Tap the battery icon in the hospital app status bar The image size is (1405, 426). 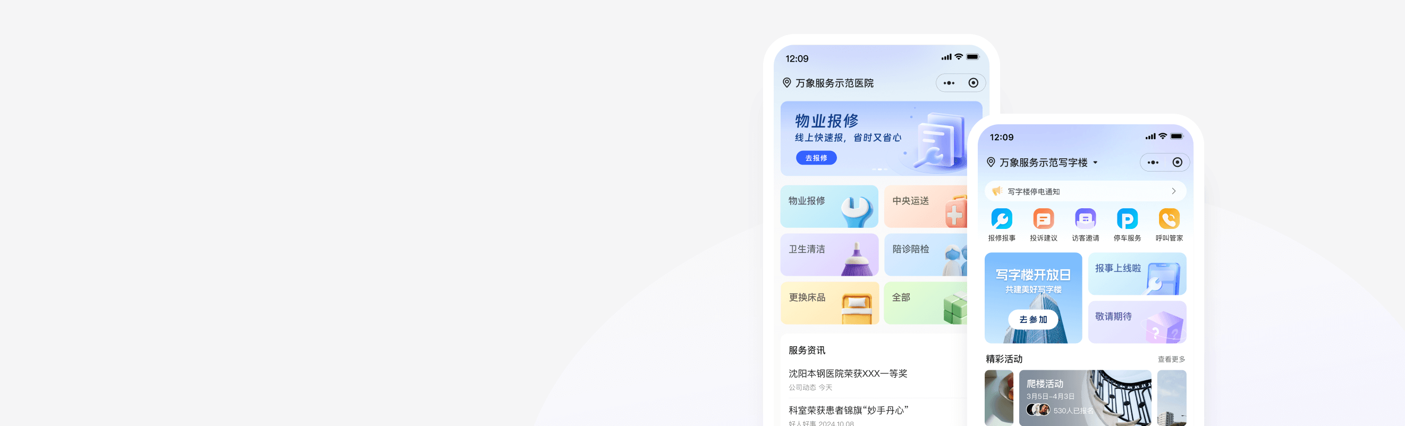pyautogui.click(x=972, y=57)
